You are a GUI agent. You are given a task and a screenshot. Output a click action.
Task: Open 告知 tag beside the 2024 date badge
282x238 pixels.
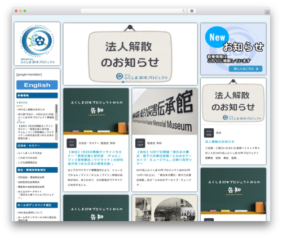tap(218, 133)
